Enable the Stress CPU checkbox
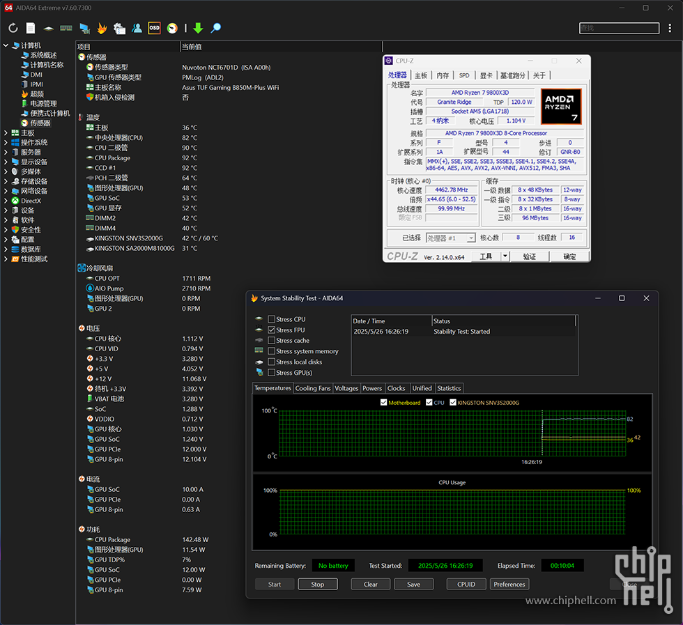The image size is (683, 625). coord(271,319)
